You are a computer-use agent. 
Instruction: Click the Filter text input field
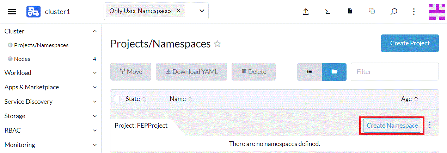(x=394, y=72)
